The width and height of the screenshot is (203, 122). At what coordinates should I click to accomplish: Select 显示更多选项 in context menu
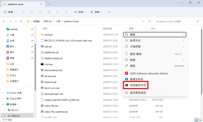[x=141, y=93]
